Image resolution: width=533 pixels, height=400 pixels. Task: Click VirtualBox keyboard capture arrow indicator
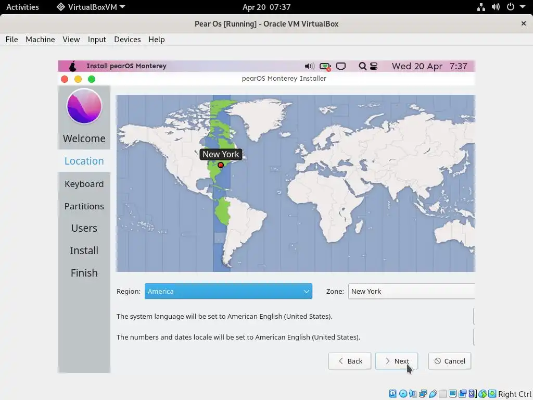pos(492,394)
